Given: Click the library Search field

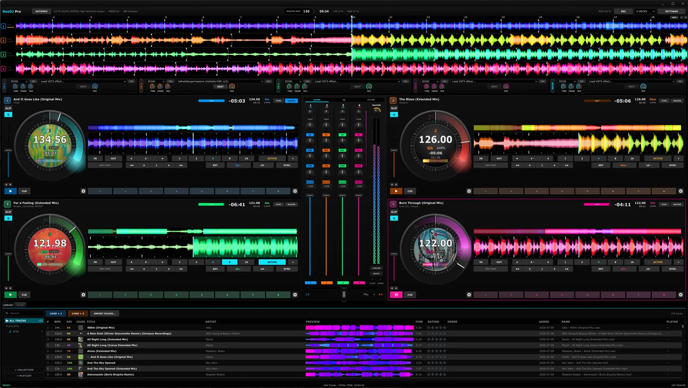Looking at the screenshot, I should [24, 313].
